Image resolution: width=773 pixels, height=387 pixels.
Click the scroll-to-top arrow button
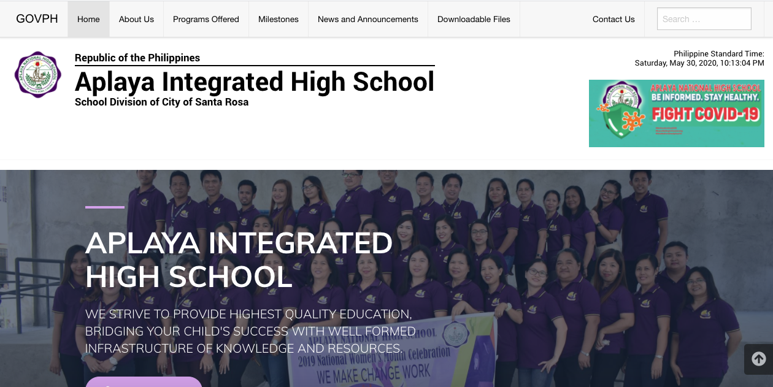[x=758, y=359]
